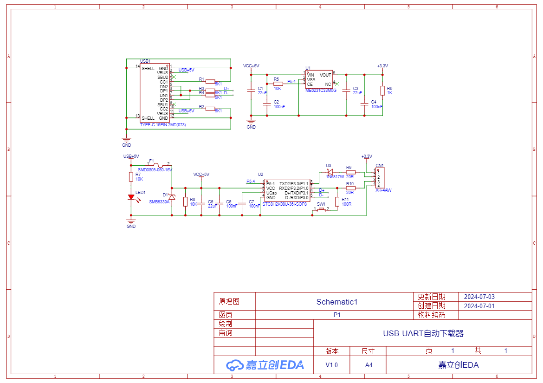Screen dimensions: 543x383
Task: Select the U3 1N5817W diode symbol
Action: (x=330, y=172)
